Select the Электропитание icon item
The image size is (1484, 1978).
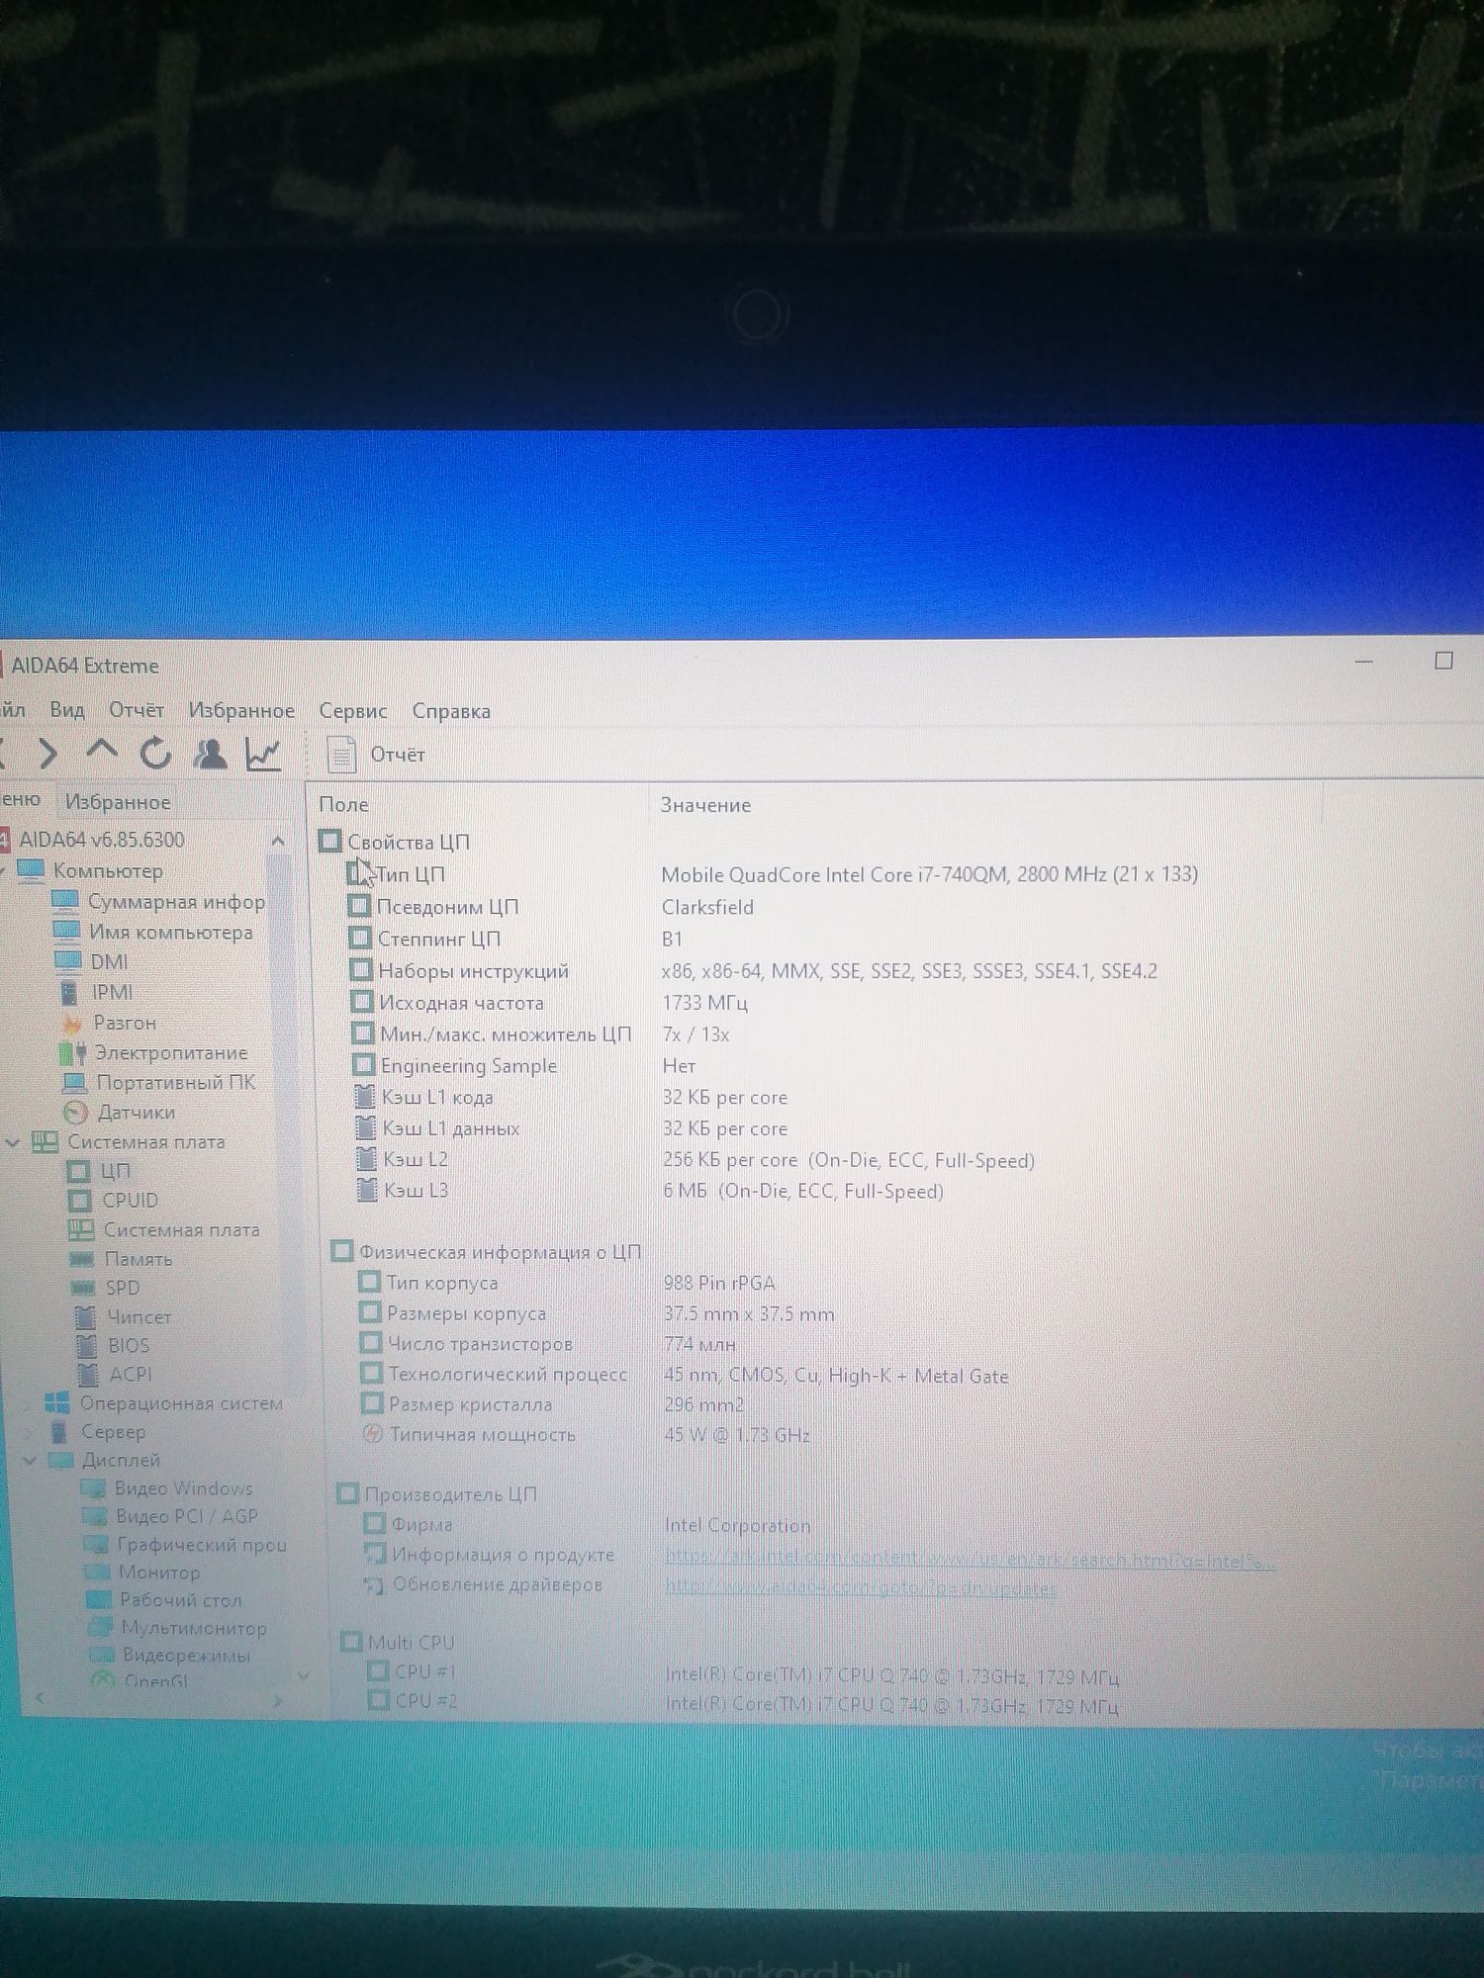point(72,1053)
